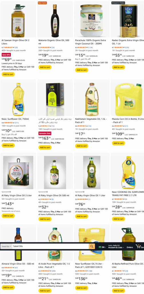Expand the EN language selector

(x=104, y=247)
